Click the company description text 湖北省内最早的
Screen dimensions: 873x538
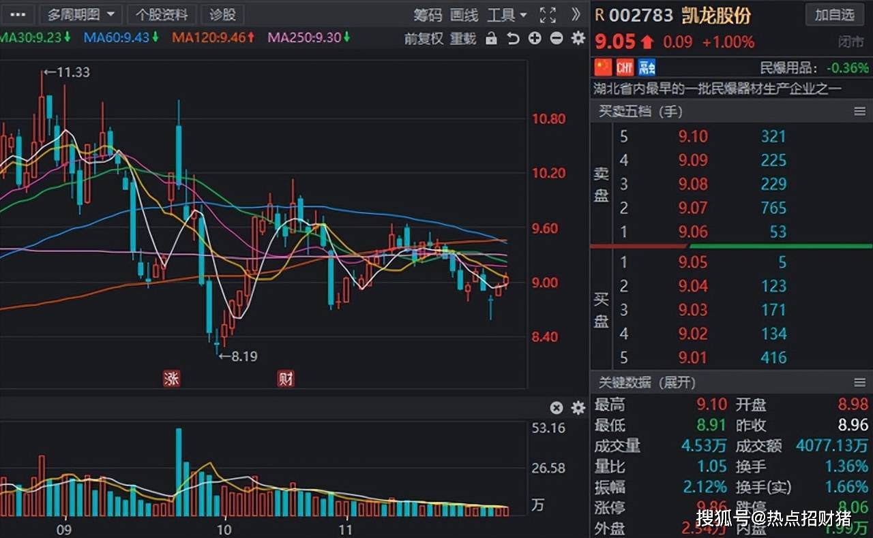point(717,89)
